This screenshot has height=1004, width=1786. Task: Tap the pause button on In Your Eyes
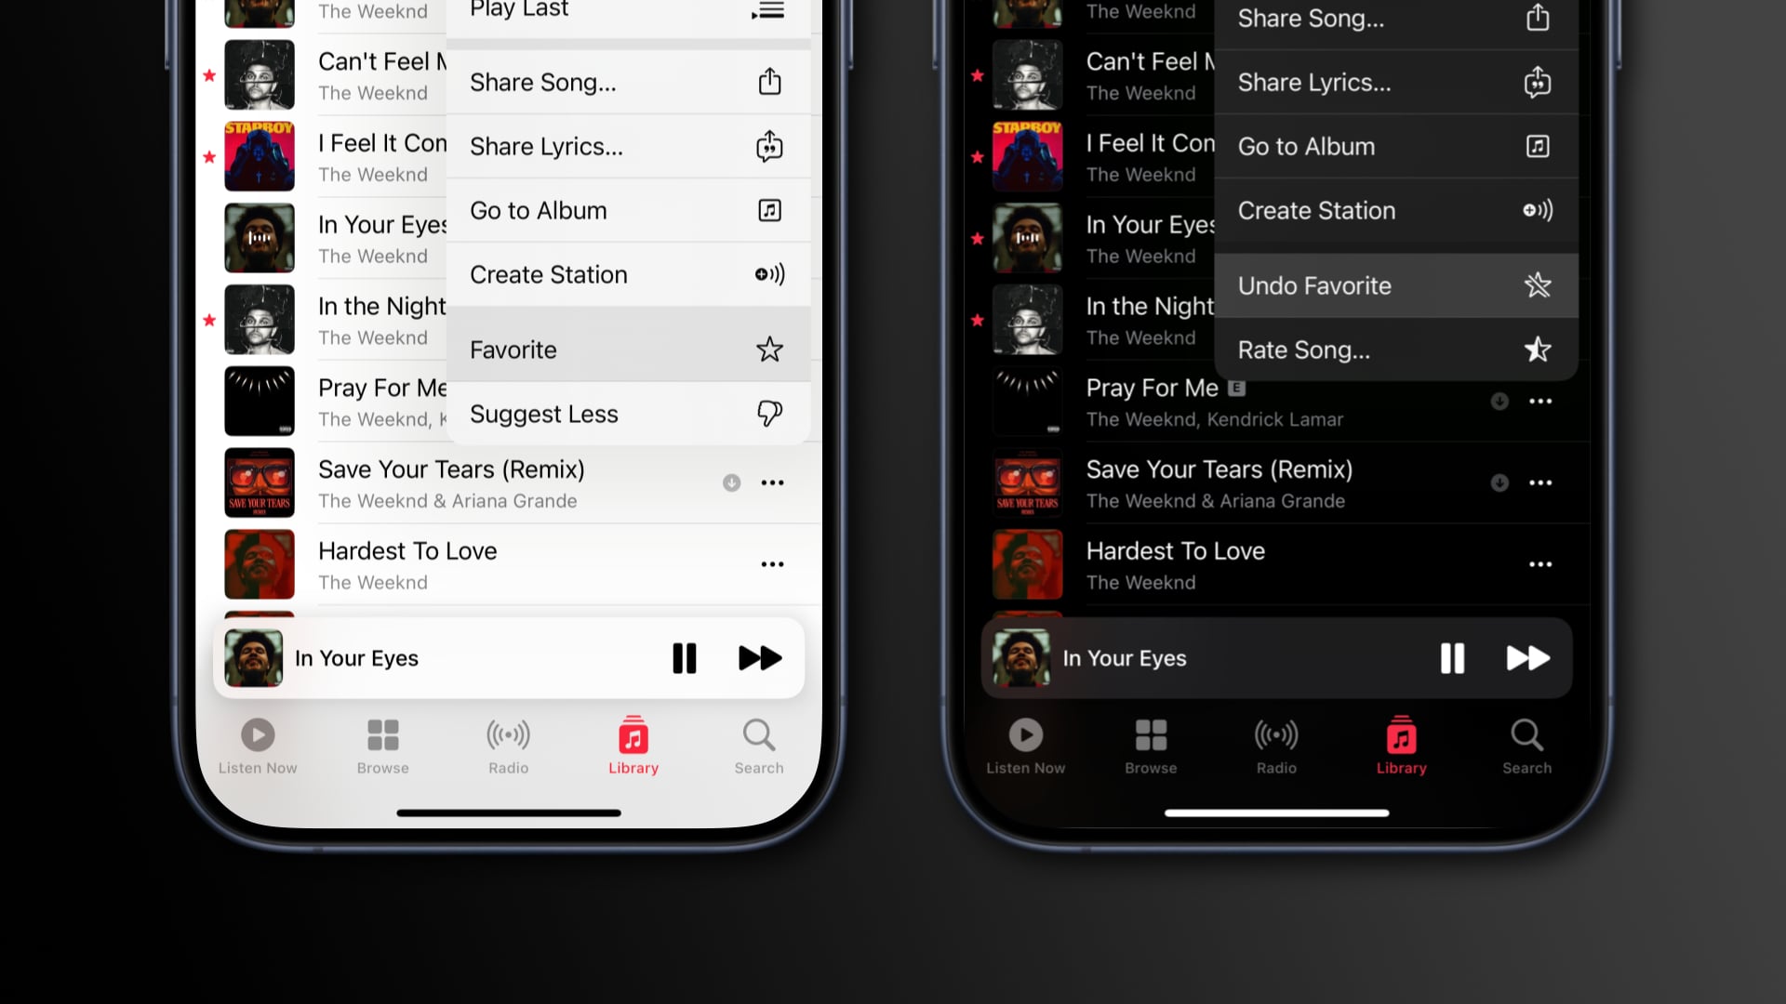click(685, 658)
